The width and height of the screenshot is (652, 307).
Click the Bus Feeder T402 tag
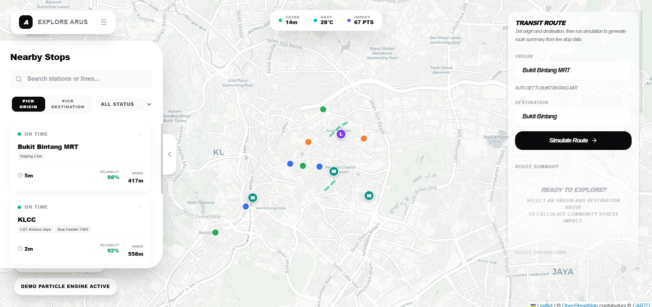pyautogui.click(x=73, y=230)
